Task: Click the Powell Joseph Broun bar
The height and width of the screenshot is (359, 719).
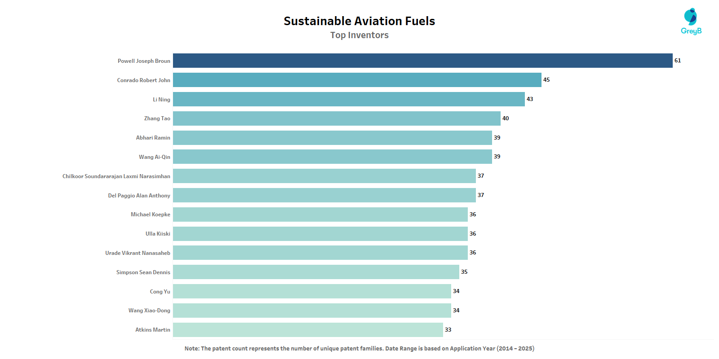Action: pyautogui.click(x=422, y=61)
